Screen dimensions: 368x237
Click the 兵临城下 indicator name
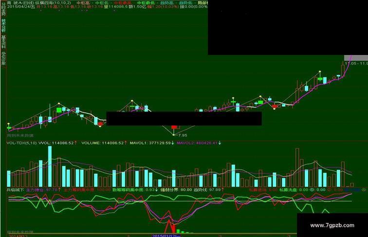(x=16, y=190)
